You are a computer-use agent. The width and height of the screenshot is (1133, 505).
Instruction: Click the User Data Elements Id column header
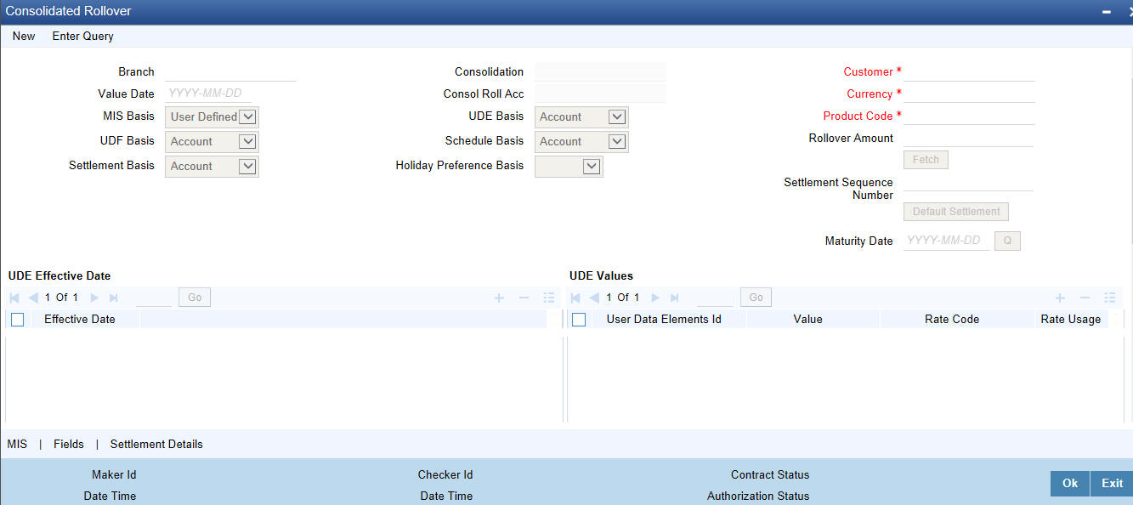[664, 320]
